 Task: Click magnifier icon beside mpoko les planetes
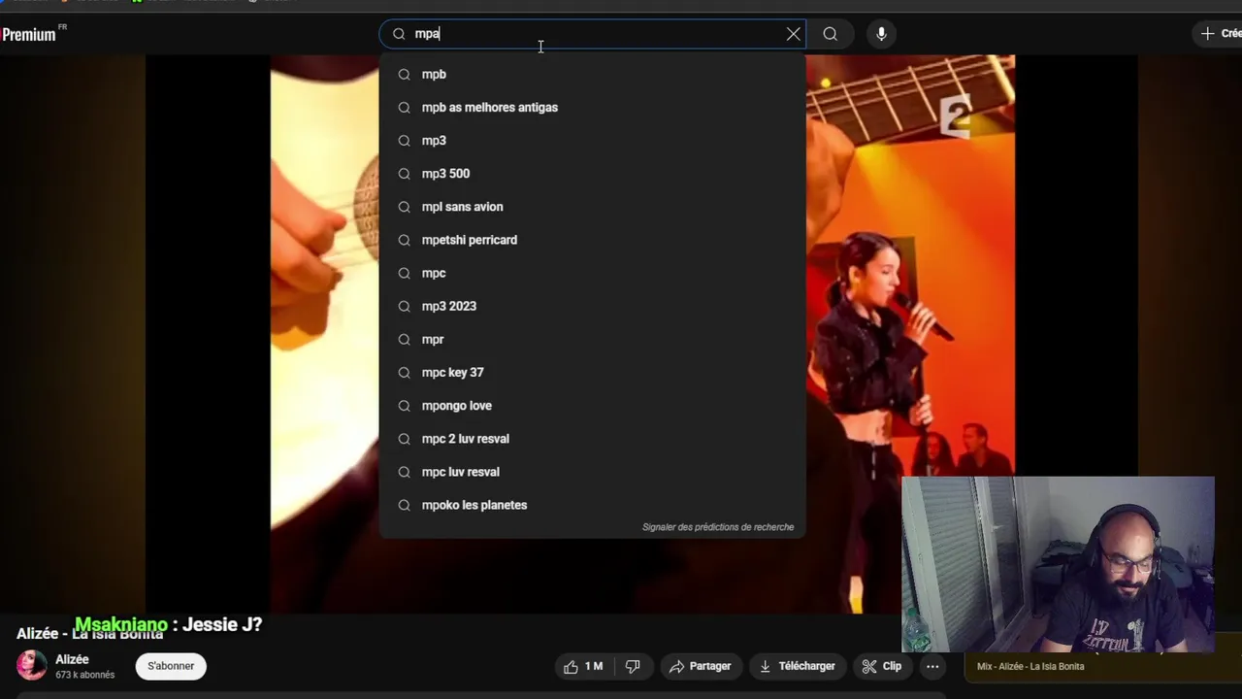point(405,505)
